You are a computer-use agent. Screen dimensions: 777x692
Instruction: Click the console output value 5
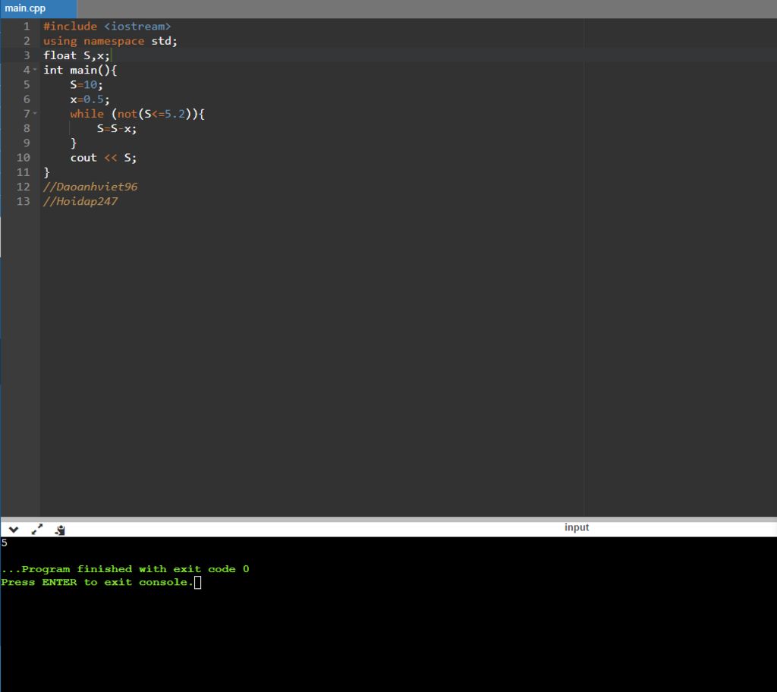4,543
